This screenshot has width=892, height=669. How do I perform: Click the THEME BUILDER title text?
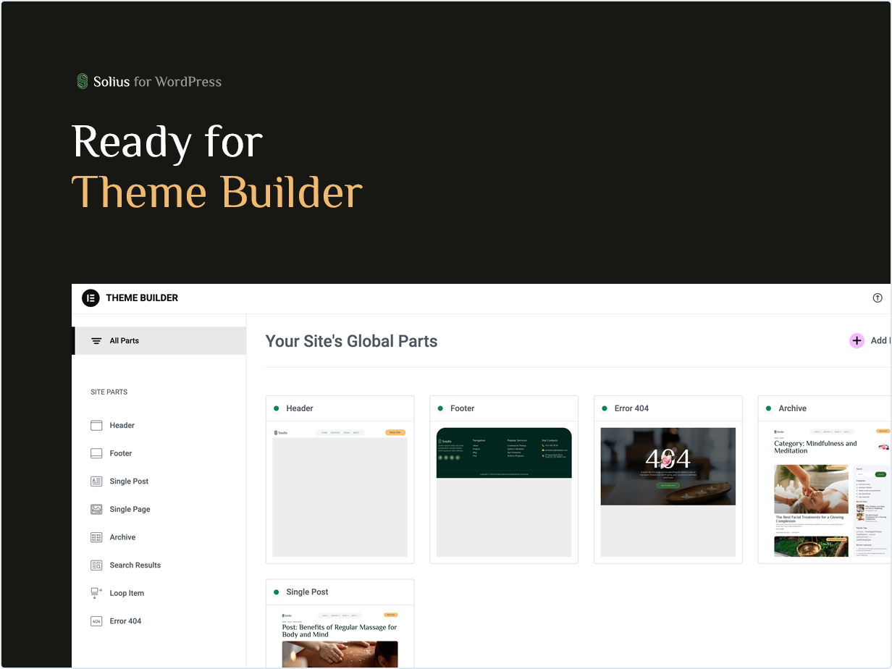coord(142,298)
